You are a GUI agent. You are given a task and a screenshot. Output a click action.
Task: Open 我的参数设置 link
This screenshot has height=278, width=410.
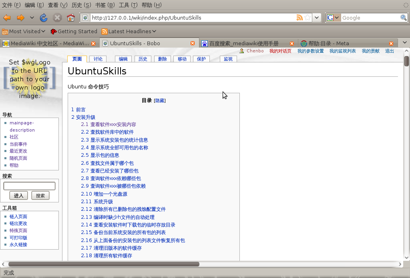[310, 51]
